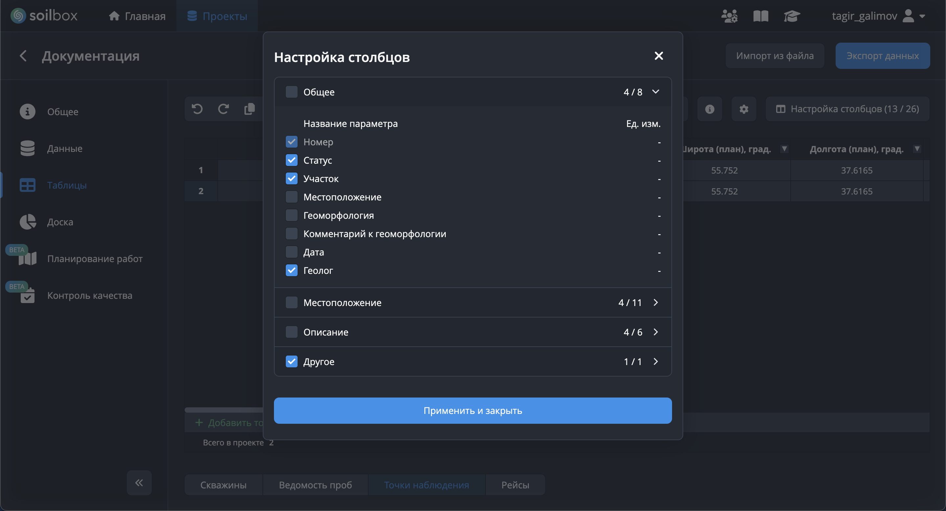The height and width of the screenshot is (511, 946).
Task: Open the Рейсы tab
Action: (x=515, y=485)
